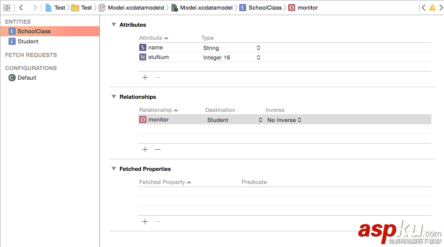Image resolution: width=444 pixels, height=247 pixels.
Task: Select the Student entity in sidebar
Action: (28, 41)
